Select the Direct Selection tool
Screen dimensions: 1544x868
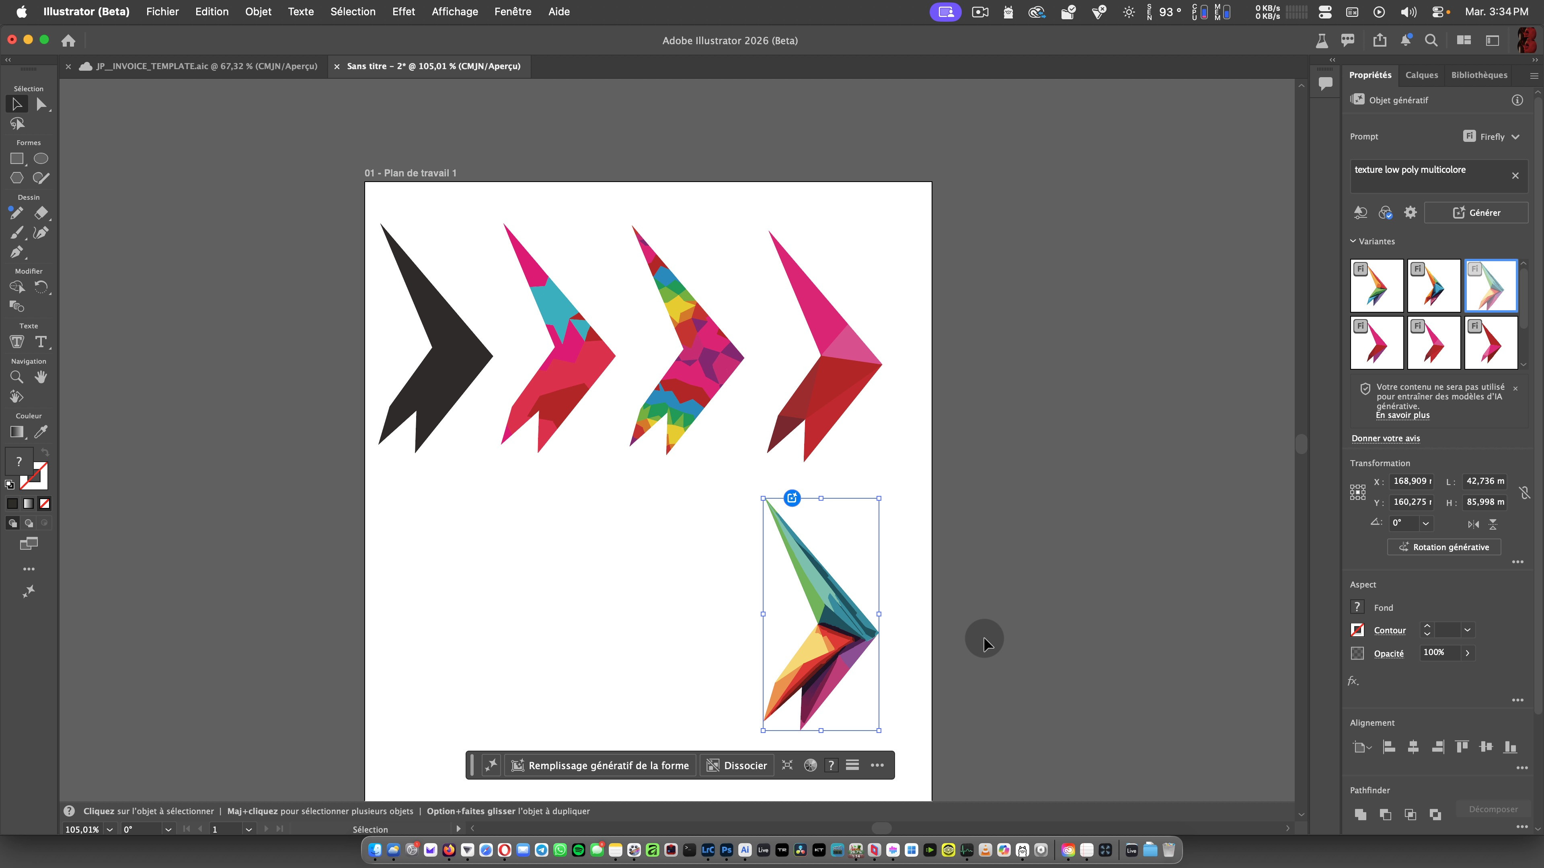point(41,104)
